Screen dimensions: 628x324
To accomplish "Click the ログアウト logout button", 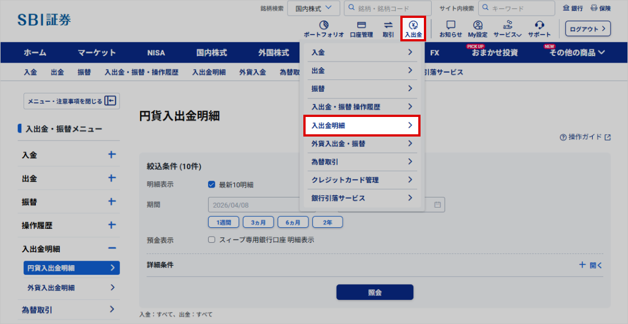I will 587,29.
